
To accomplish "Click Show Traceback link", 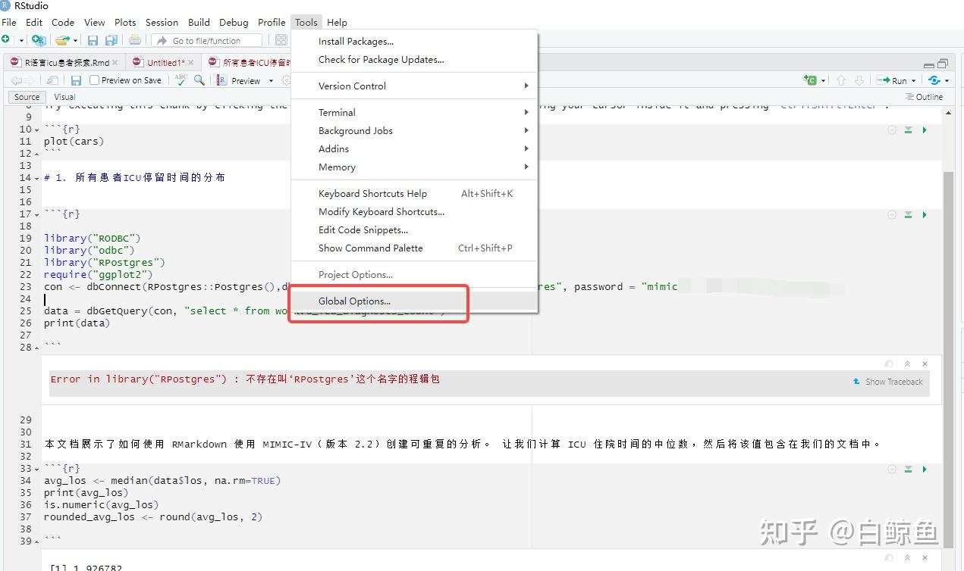I will tap(887, 382).
